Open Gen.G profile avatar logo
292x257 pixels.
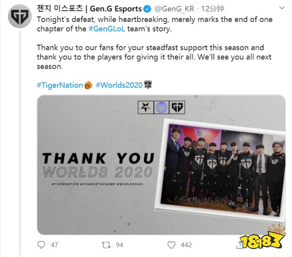pyautogui.click(x=19, y=16)
